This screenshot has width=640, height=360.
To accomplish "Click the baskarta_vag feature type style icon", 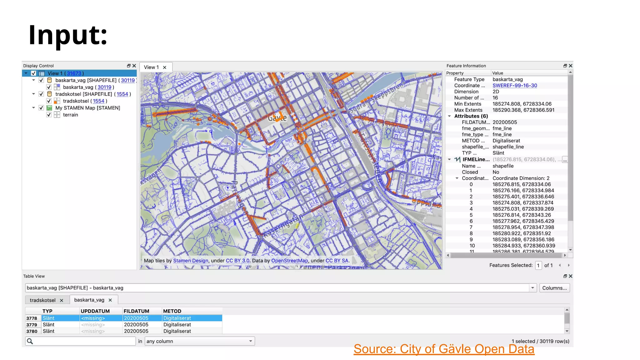I will click(57, 87).
